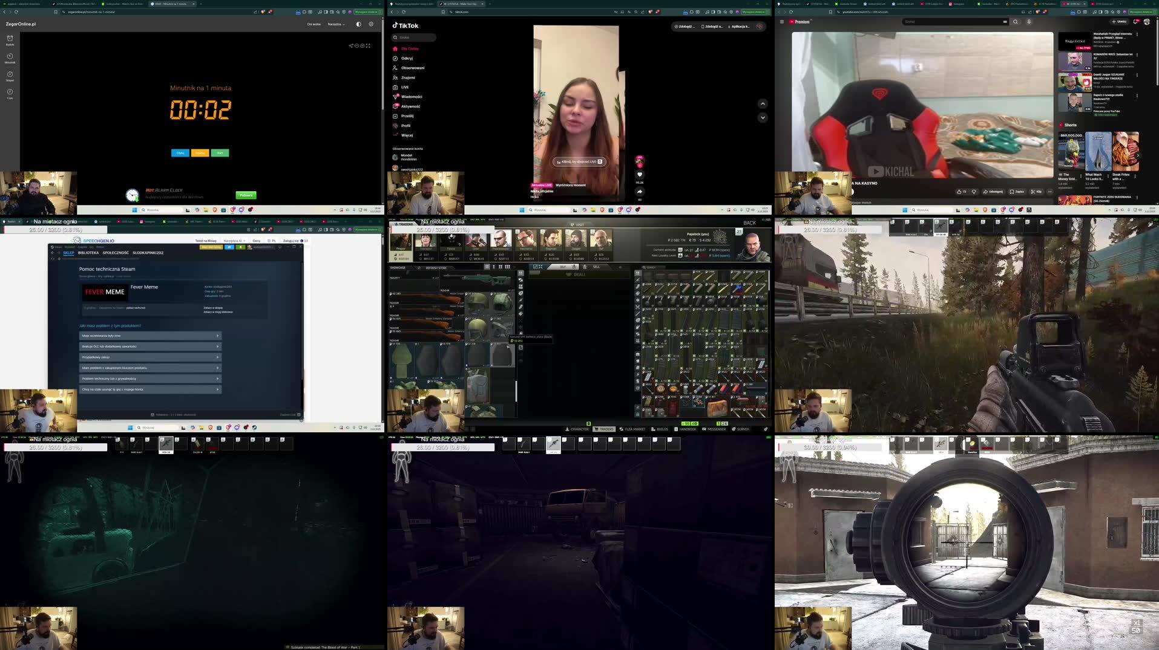Select the Minutnik tool in ZegarOnline sidebar

(x=9, y=59)
